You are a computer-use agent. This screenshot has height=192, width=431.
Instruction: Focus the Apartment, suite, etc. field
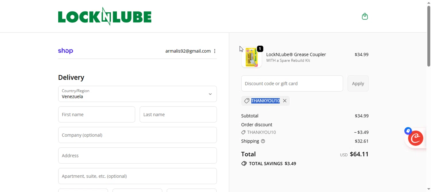137,176
